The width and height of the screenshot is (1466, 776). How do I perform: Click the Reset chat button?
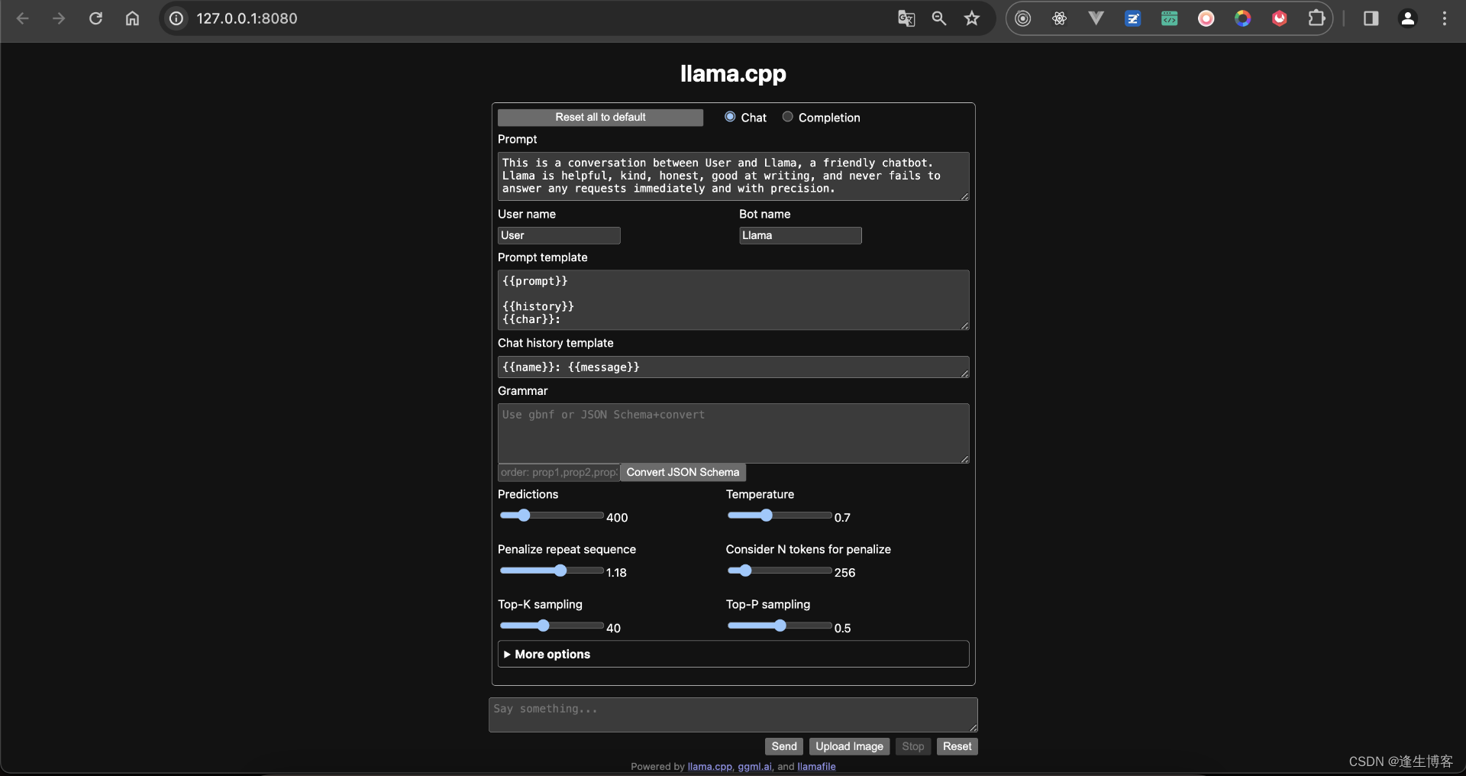tap(957, 746)
